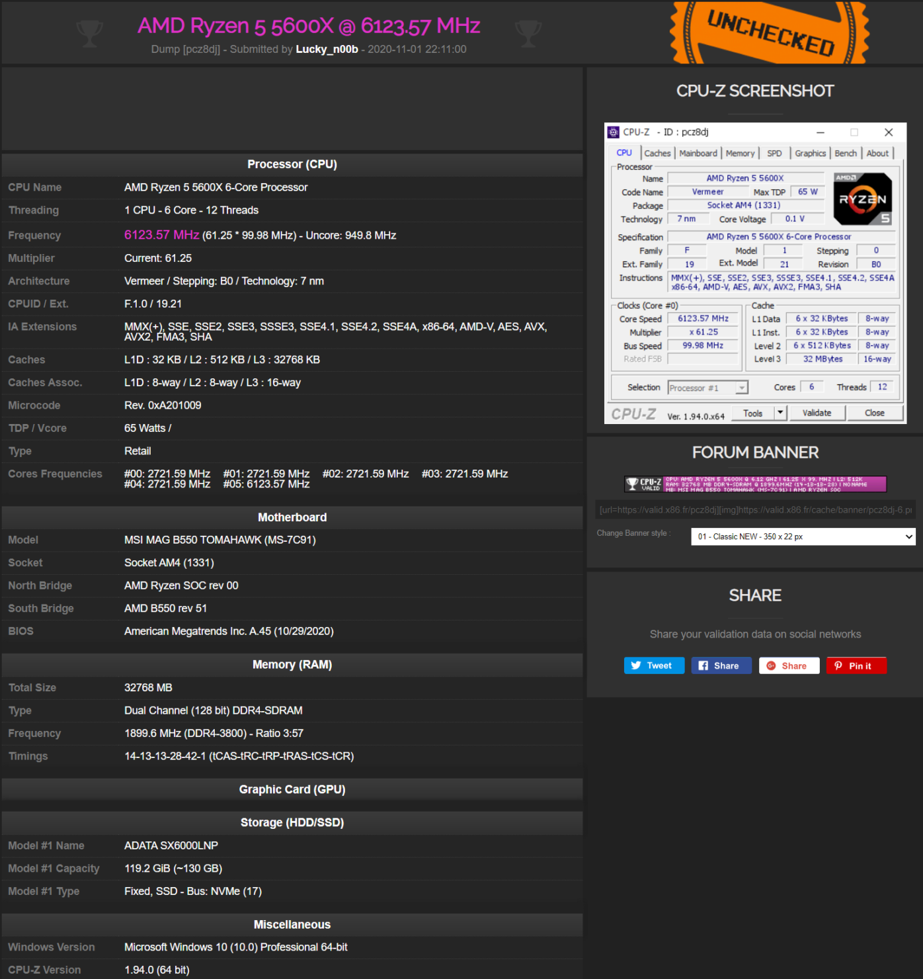Switch to the Graphics tab
923x979 pixels.
click(811, 153)
